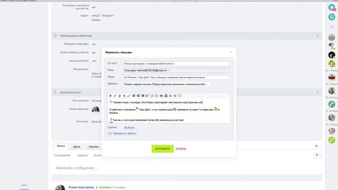Switch to the Лента tab
The image size is (338, 190).
(x=61, y=146)
